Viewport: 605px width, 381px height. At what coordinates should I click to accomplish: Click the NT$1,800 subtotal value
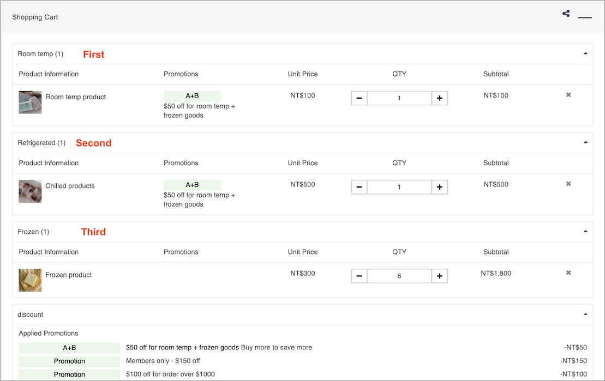[x=496, y=274]
